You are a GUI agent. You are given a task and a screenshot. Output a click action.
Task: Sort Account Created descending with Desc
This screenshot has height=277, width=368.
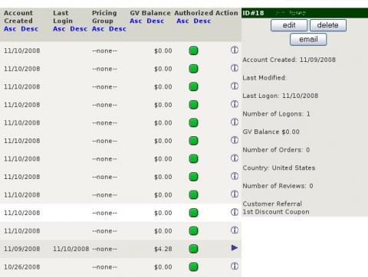click(30, 29)
